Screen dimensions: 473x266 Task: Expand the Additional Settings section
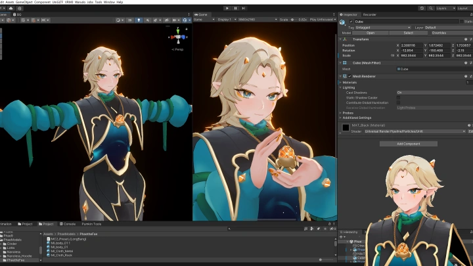coord(340,118)
